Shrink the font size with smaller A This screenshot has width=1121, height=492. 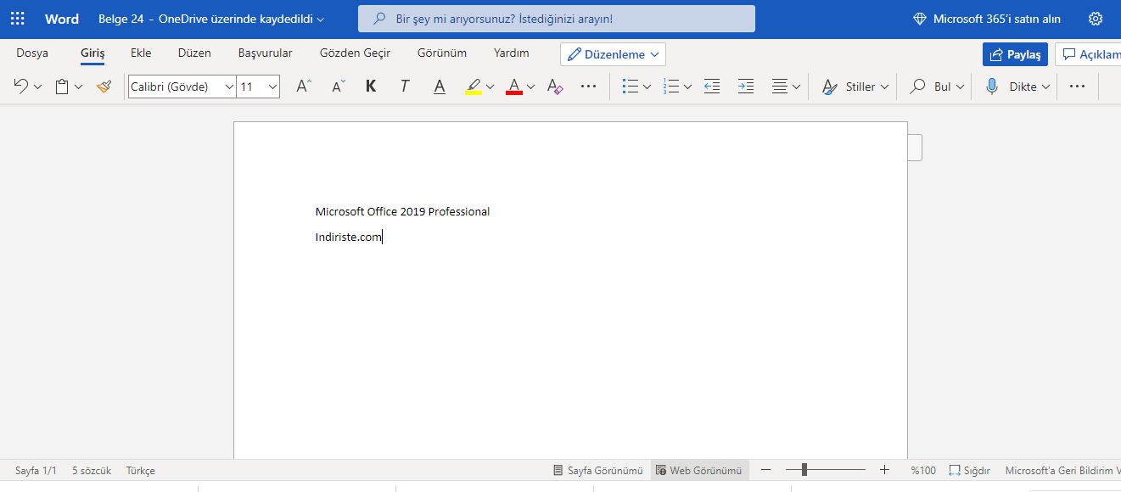[x=338, y=87]
